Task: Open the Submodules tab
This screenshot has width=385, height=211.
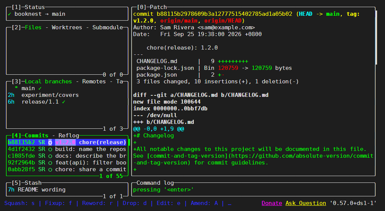Action: pos(108,27)
